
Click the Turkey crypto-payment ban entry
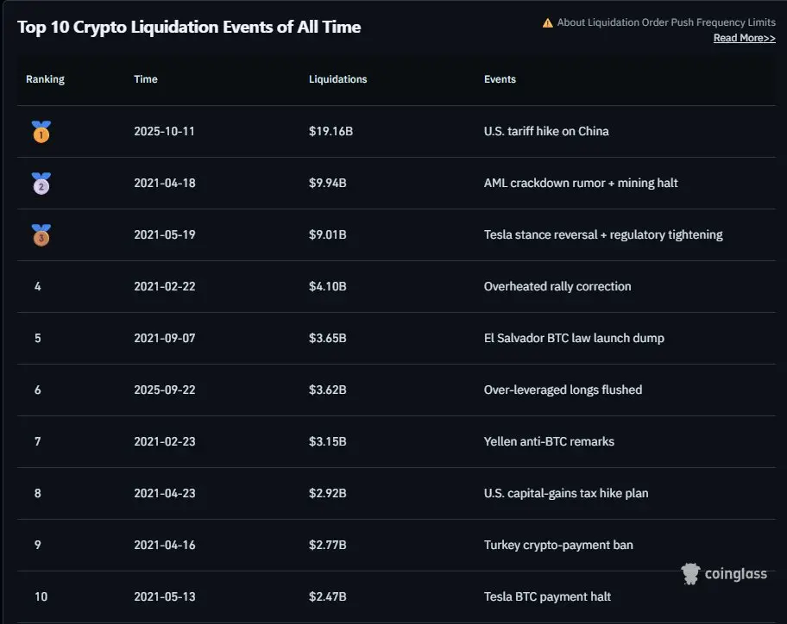point(558,546)
